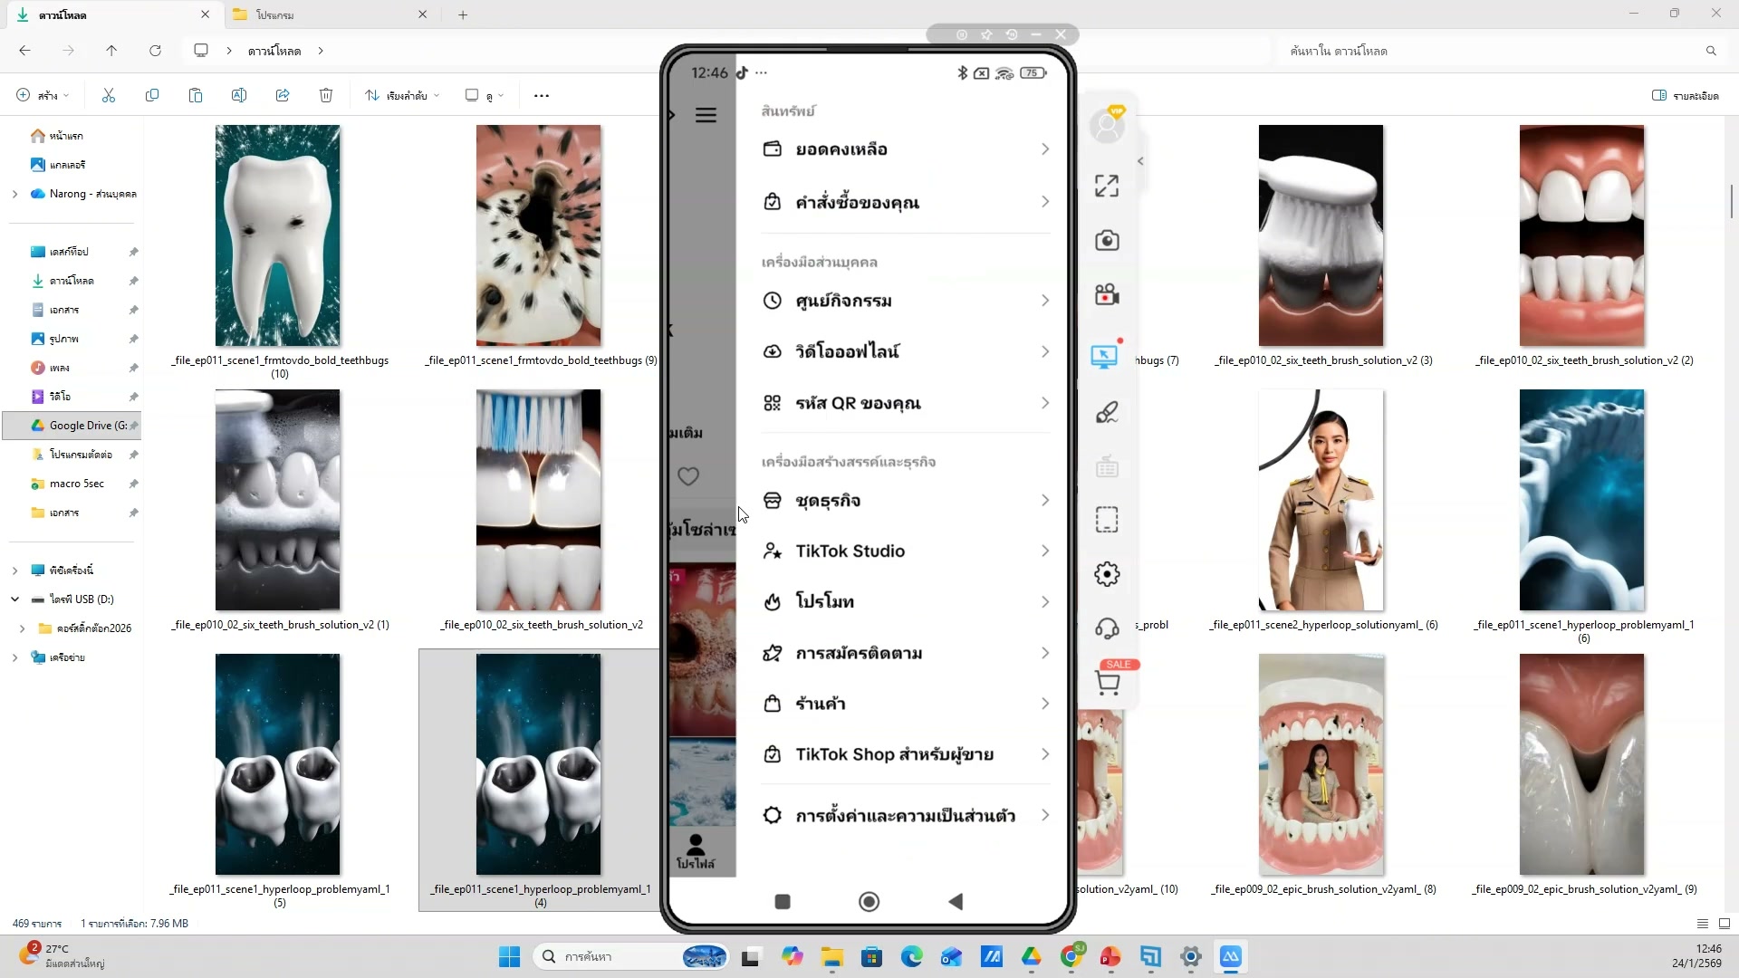The height and width of the screenshot is (978, 1739).
Task: Click the video record icon in mirror sidebar
Action: click(x=1107, y=295)
